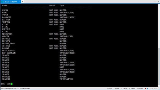Click the DEFGRP_SEQ# column name
This screenshot has width=160, height=90.
(x=8, y=43)
